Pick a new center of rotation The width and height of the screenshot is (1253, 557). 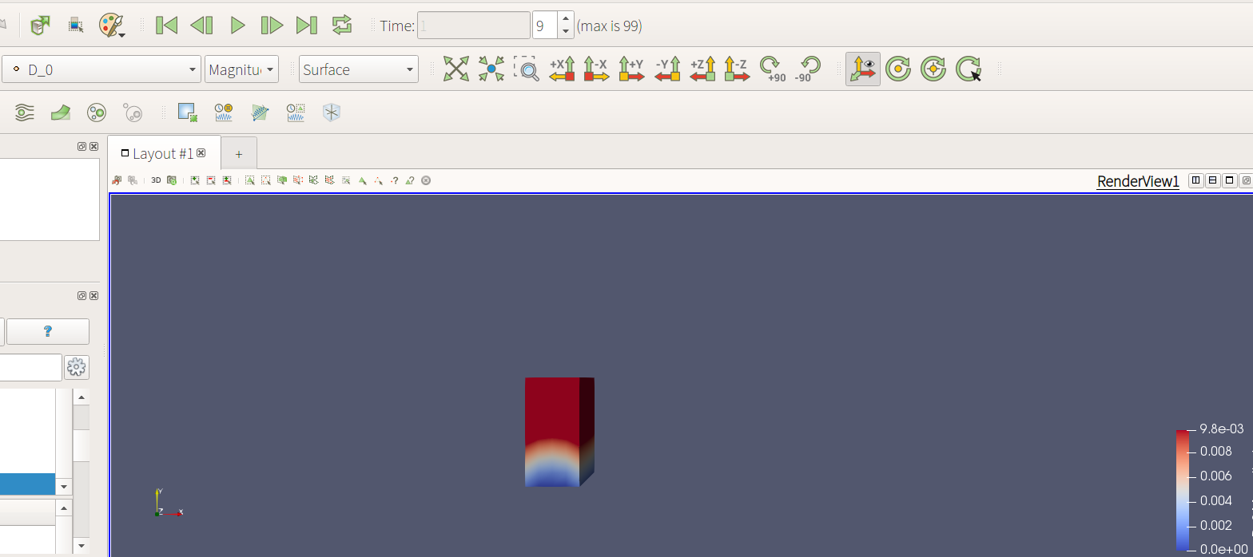click(969, 69)
